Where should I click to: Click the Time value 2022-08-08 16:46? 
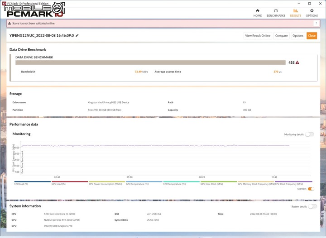pyautogui.click(x=264, y=214)
